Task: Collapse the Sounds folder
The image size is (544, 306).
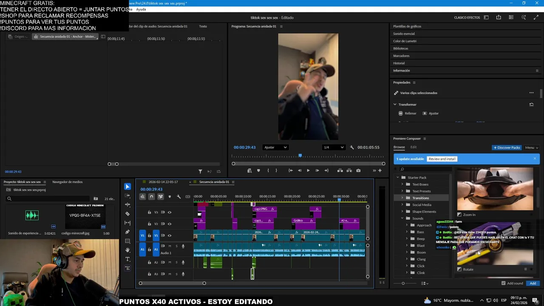Action: [x=402, y=218]
